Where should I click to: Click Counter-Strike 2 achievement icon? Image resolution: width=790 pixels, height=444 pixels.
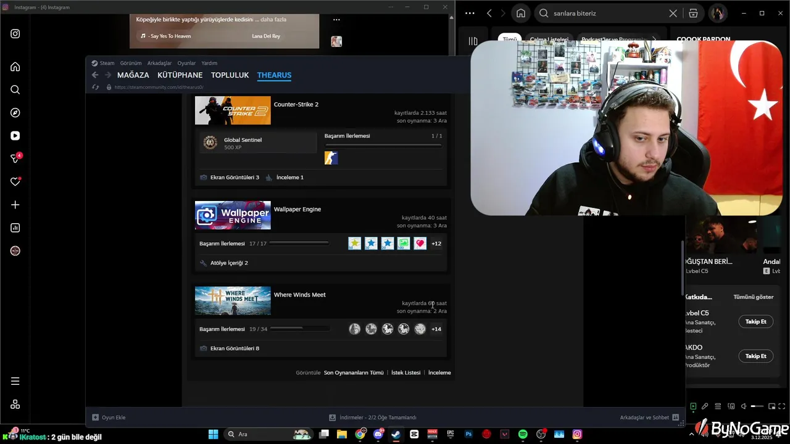[331, 158]
